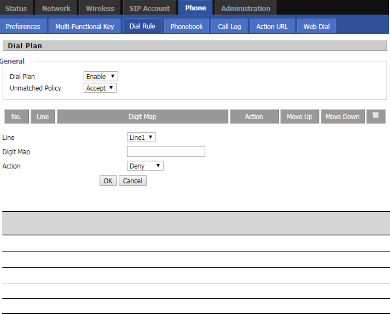This screenshot has width=390, height=314.
Task: Click the Move Down column header
Action: 342,116
